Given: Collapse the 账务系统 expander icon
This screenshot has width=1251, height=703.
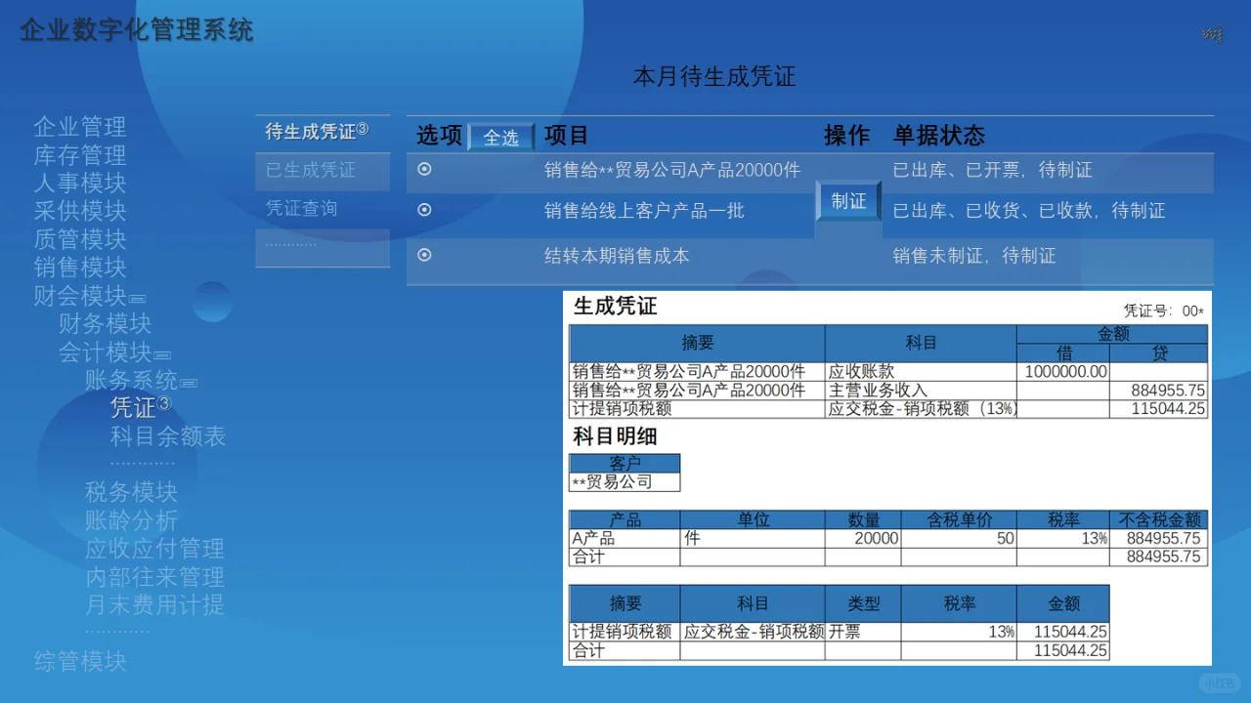Looking at the screenshot, I should click(x=189, y=383).
